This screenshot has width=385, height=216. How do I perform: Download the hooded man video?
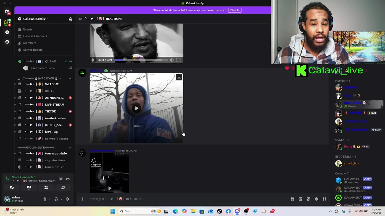(x=179, y=77)
